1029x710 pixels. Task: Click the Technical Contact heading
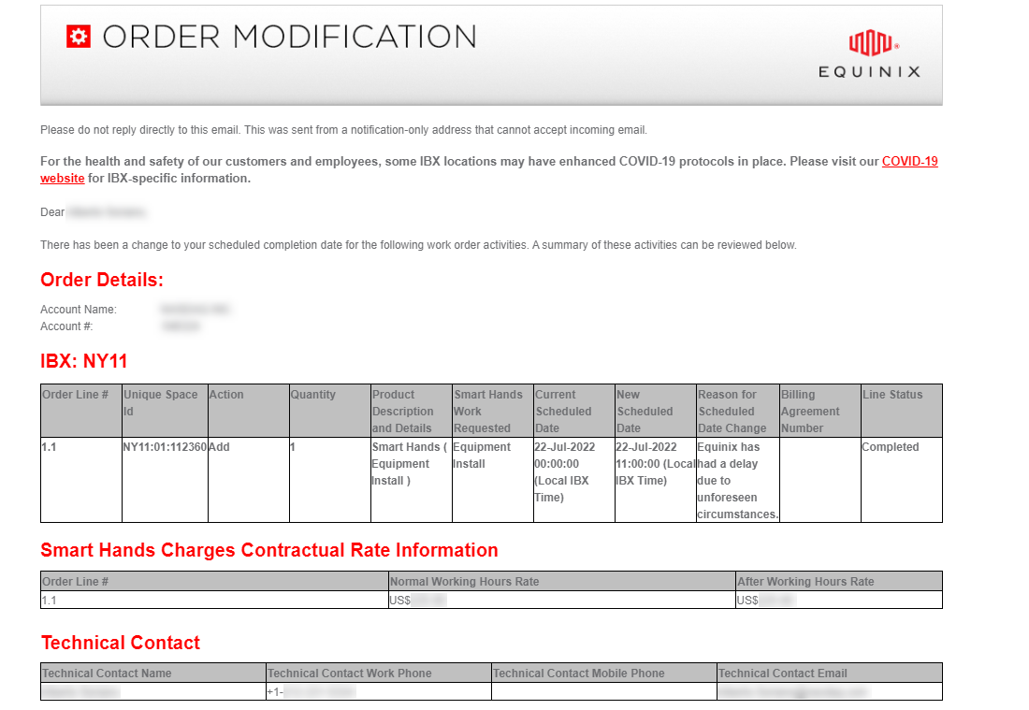[121, 643]
